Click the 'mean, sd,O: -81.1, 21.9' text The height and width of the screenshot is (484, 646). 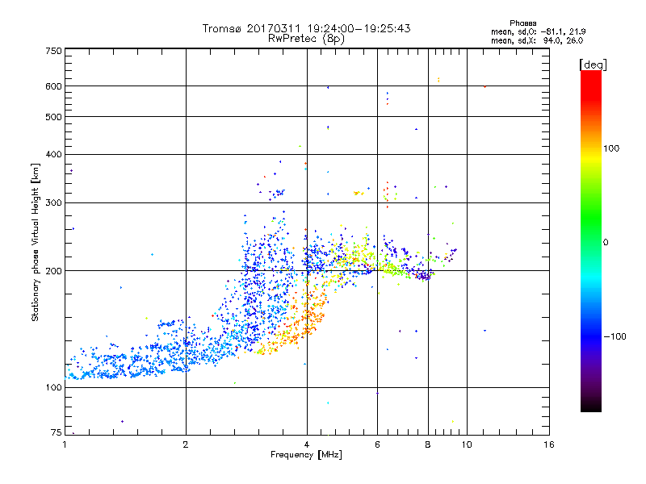click(538, 31)
